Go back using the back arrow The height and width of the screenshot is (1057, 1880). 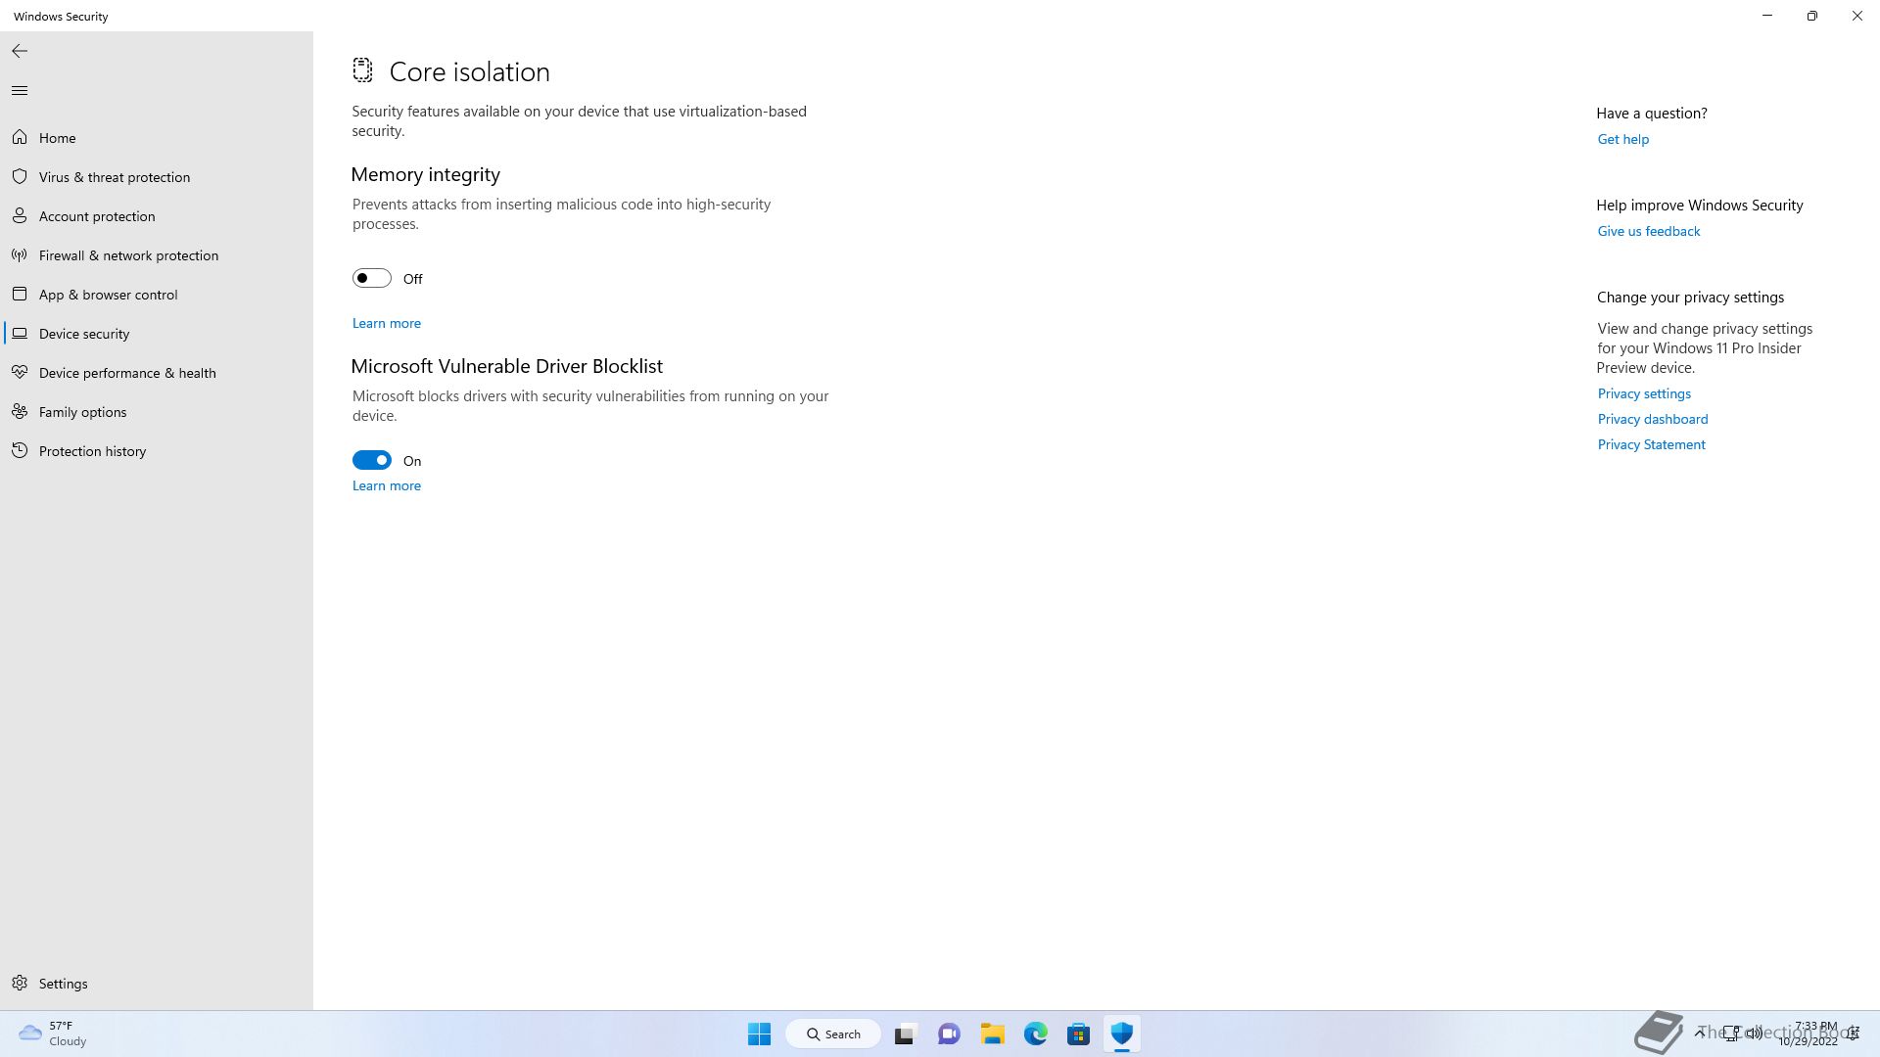click(20, 51)
